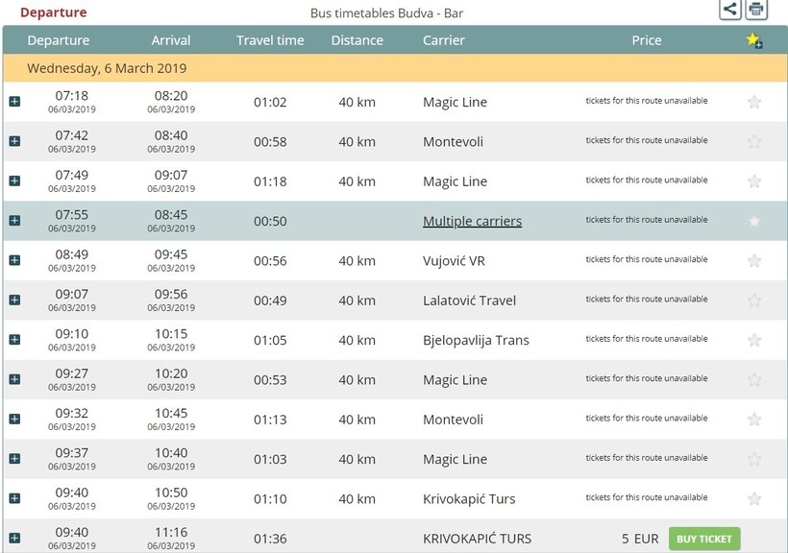Click the Travel time column header

point(270,40)
